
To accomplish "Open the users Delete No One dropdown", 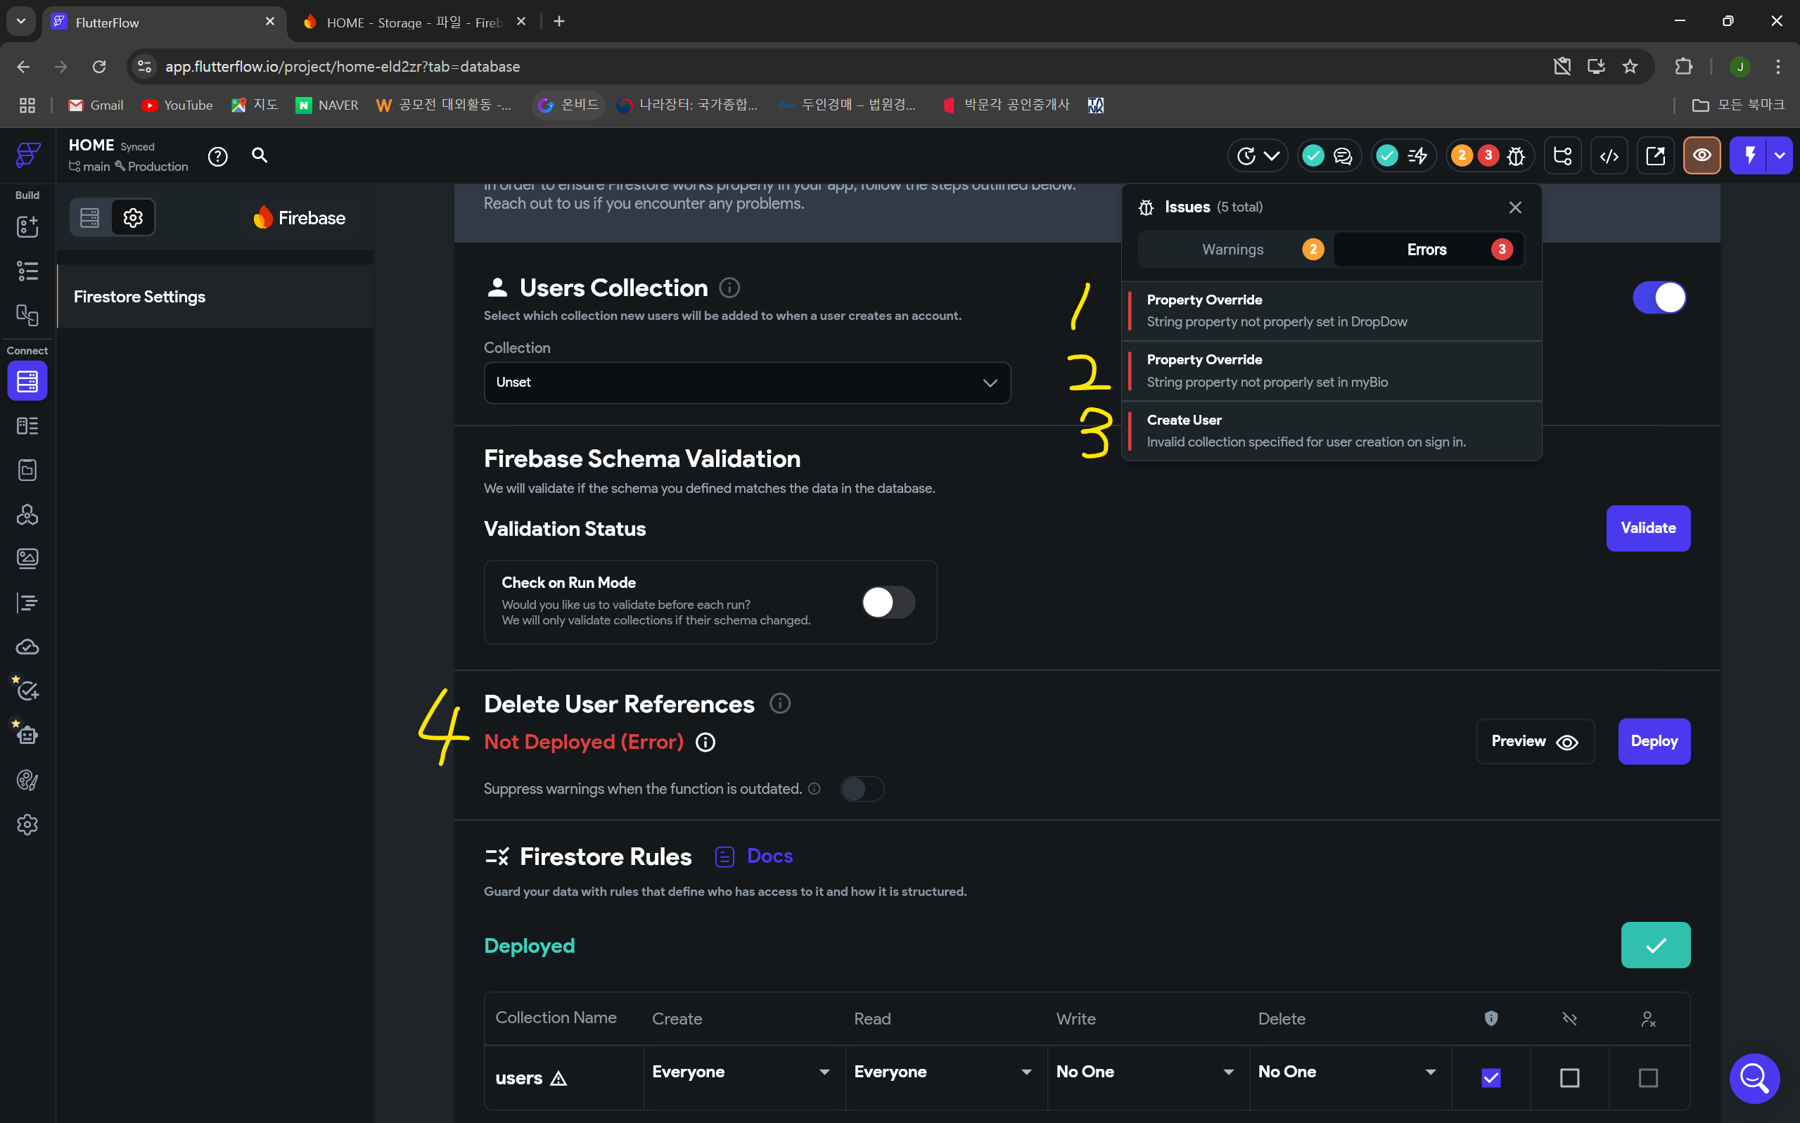I will pyautogui.click(x=1347, y=1072).
